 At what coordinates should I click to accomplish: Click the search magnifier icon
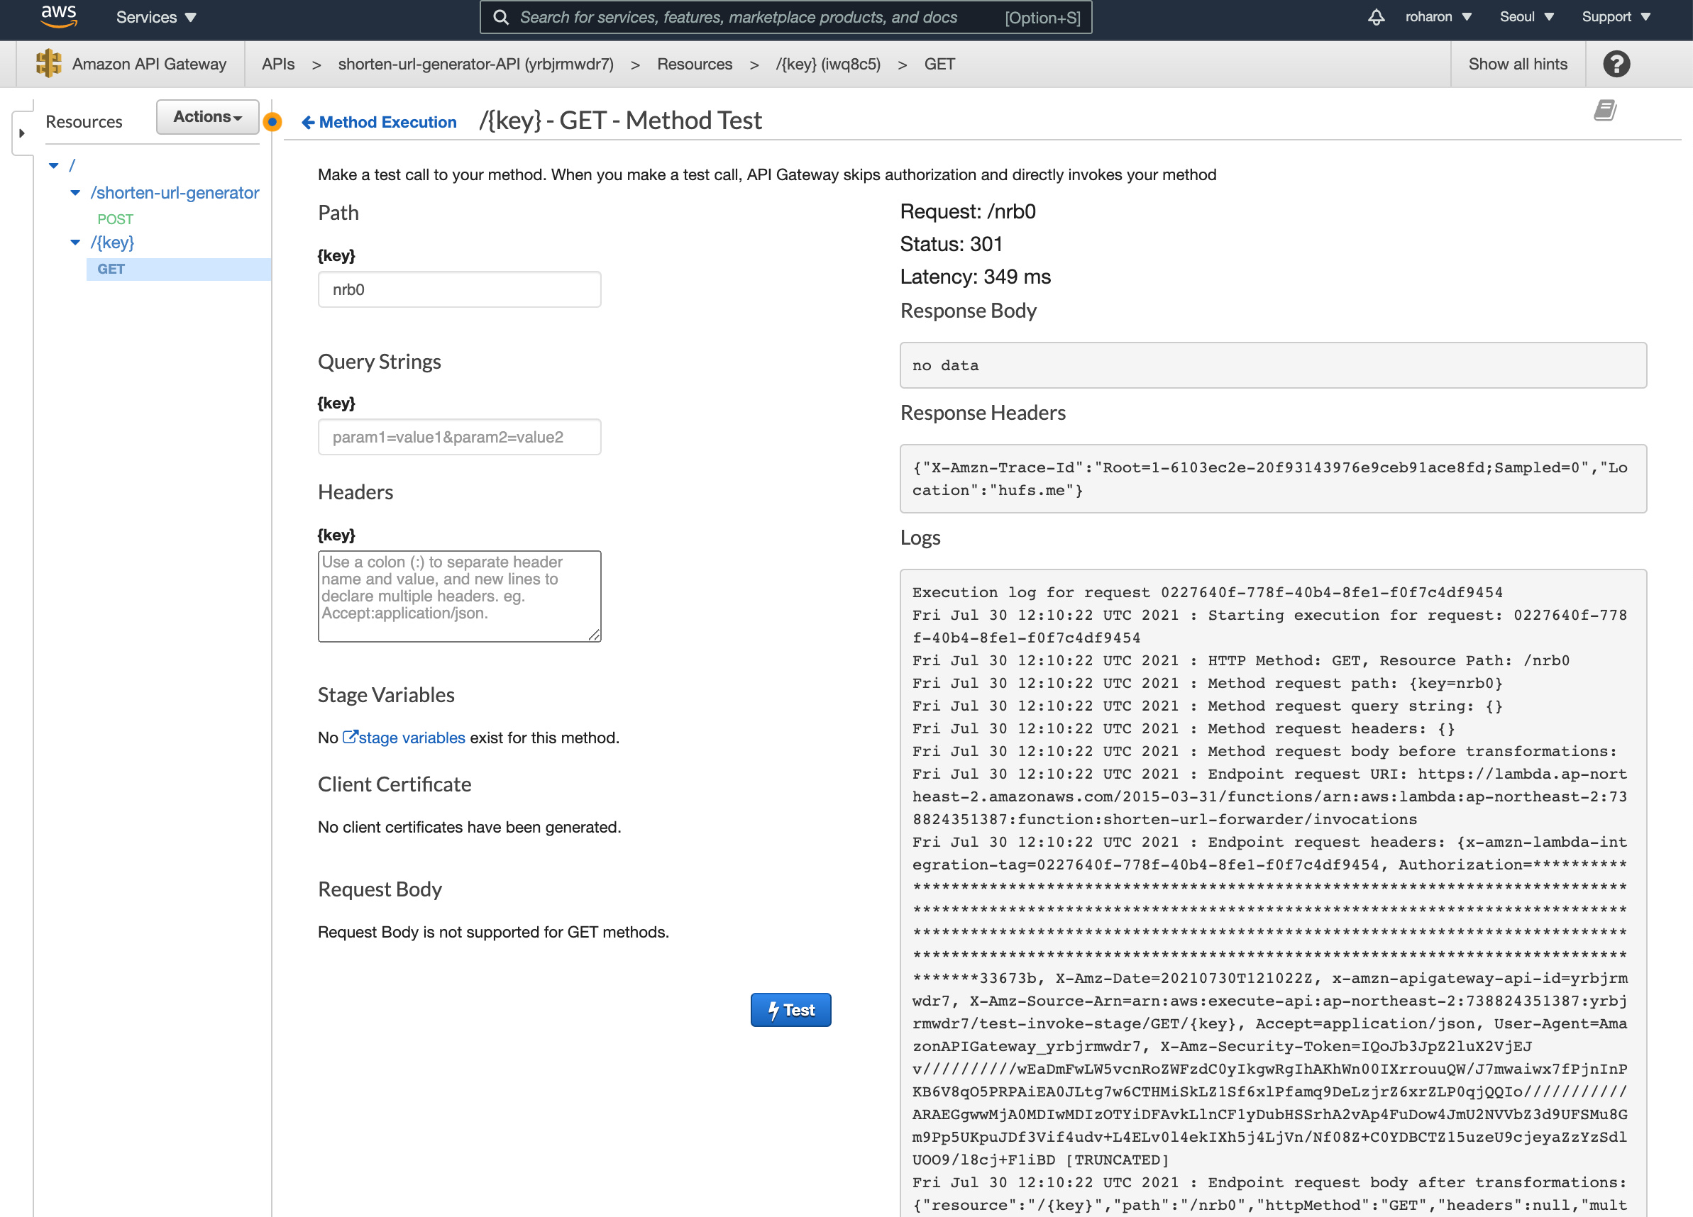(501, 17)
